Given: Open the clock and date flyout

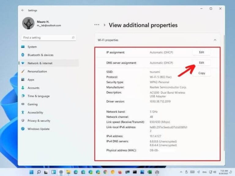Looking at the screenshot, I should tap(223, 172).
